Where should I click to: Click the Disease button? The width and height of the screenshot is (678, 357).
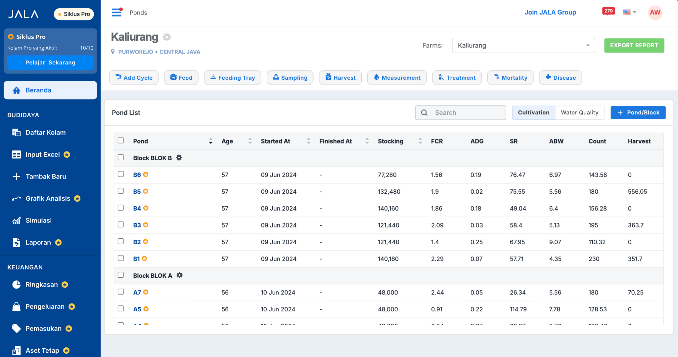(561, 78)
